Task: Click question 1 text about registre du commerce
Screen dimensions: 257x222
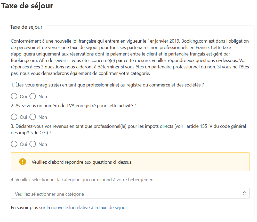Action: tap(107, 85)
